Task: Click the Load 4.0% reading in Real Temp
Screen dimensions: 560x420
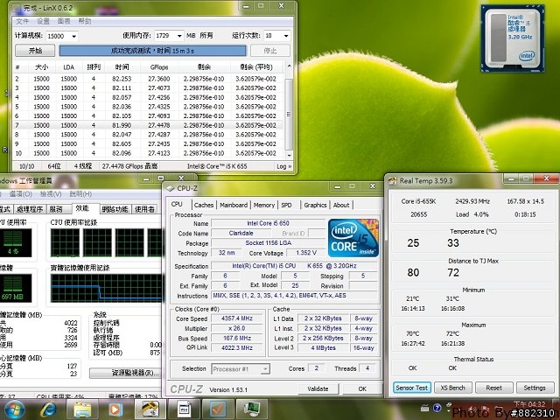Action: 472,214
